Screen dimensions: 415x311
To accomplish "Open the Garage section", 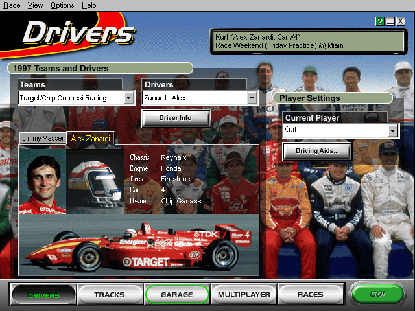I will click(177, 295).
